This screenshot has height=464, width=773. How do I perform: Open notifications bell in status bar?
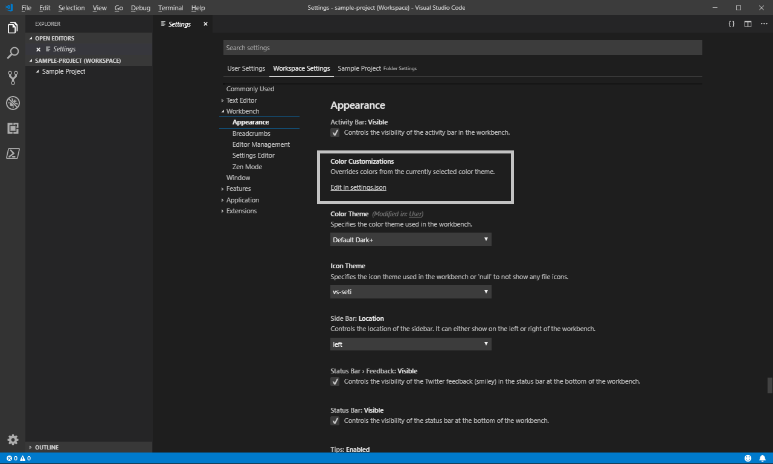click(x=763, y=459)
